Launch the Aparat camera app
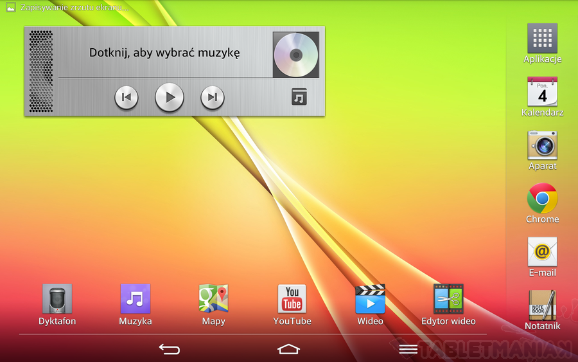Screen dimensions: 578x362 click(542, 150)
